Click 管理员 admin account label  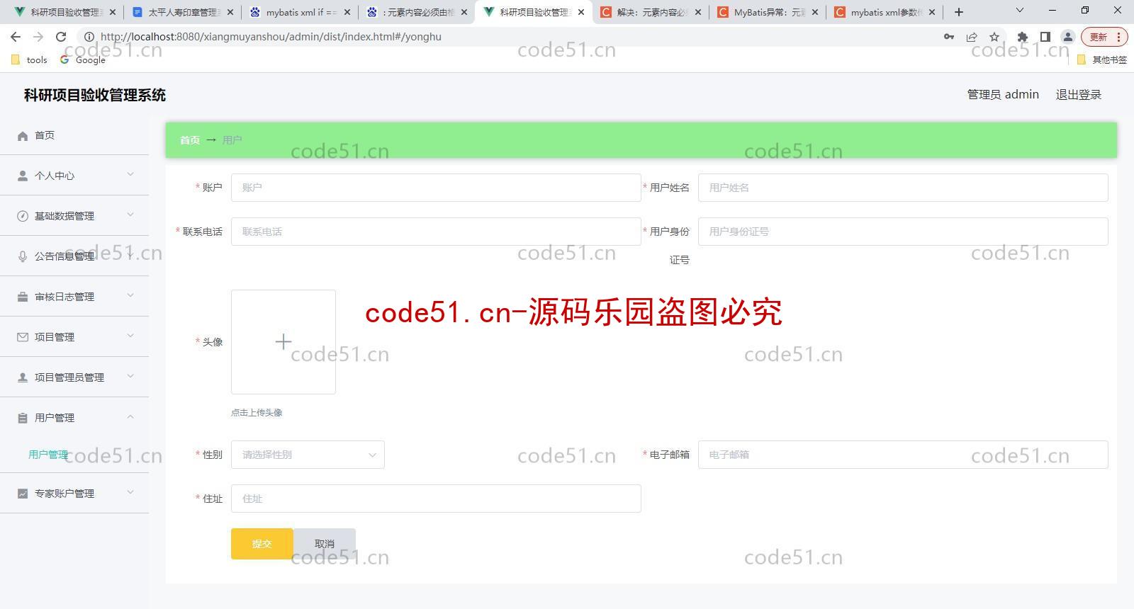click(x=1003, y=95)
